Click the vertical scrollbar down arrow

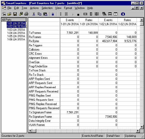(x=142, y=127)
